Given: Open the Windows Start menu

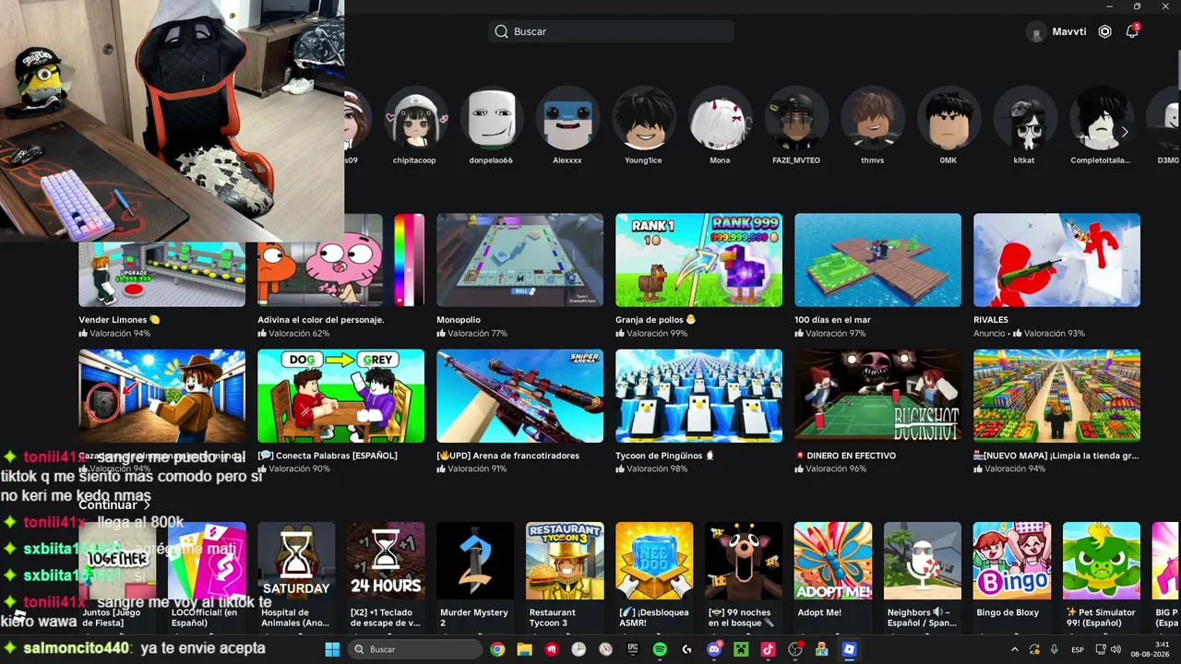Looking at the screenshot, I should [x=332, y=649].
